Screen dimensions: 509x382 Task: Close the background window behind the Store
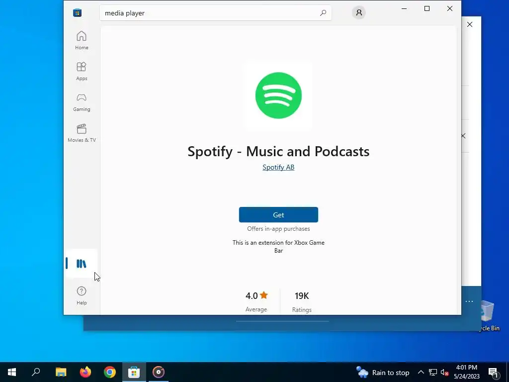tap(470, 24)
